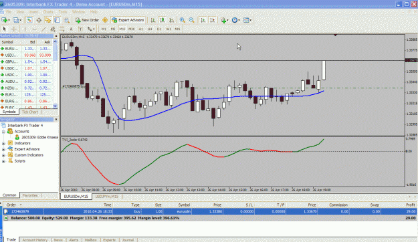Choose the Fibonacci retracement tool
Screen dimensions: 418x242
pos(62,29)
